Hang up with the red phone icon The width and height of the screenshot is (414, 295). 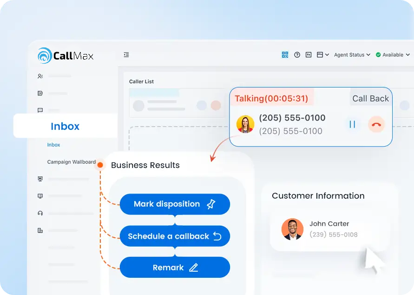(376, 124)
